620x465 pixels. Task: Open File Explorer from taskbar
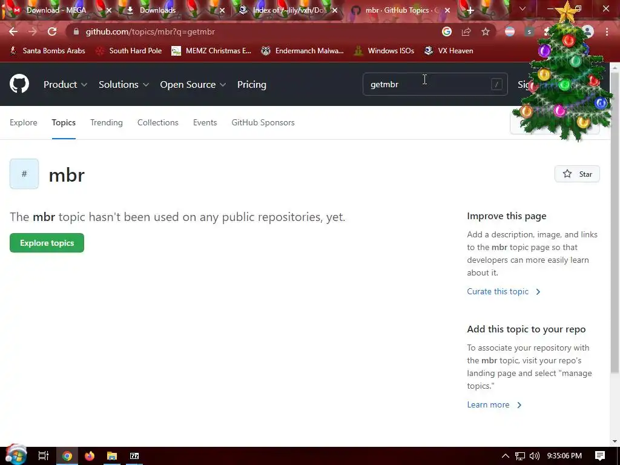(x=112, y=456)
